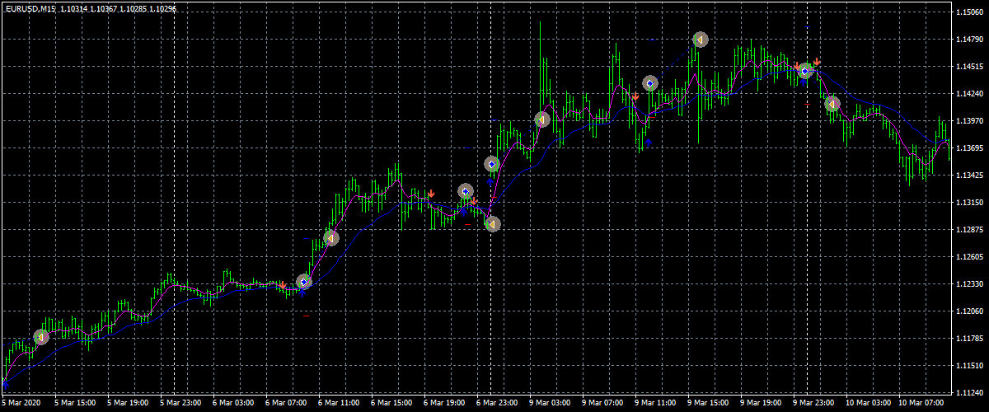
Task: Select circled blue arrow marker above 9 Mar 23:00
Action: coord(805,72)
